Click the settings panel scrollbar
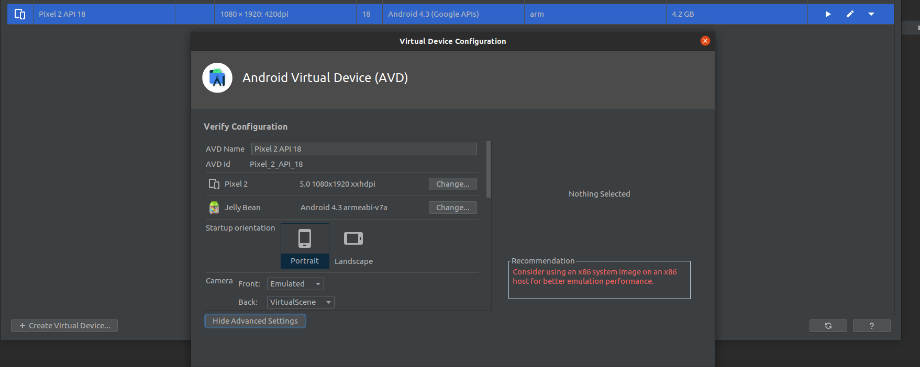 [489, 169]
